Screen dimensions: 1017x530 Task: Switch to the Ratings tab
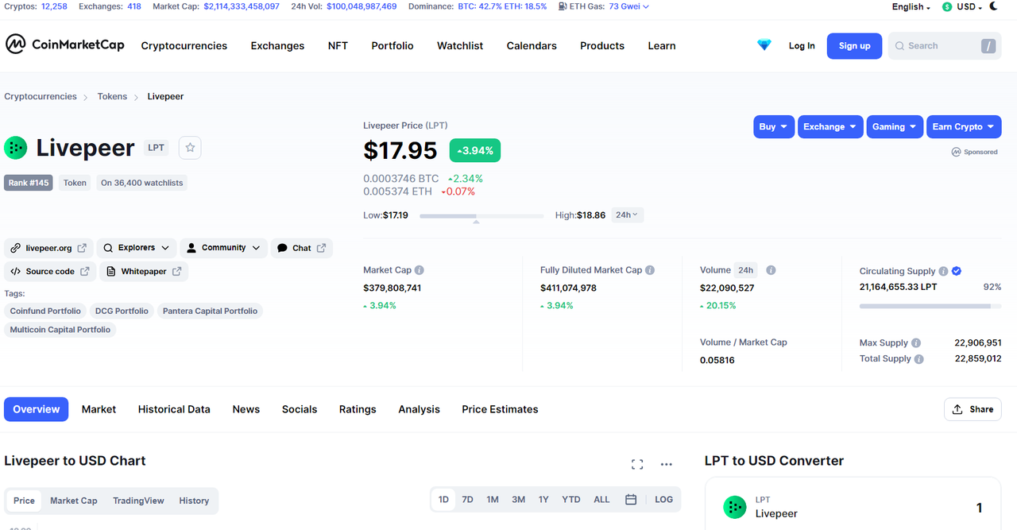pos(358,409)
